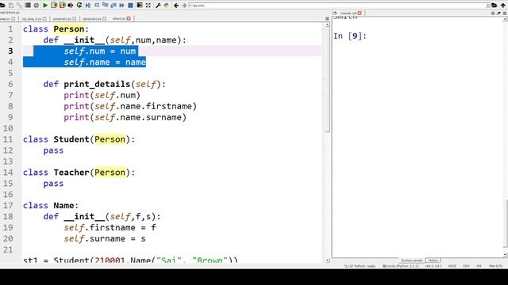This screenshot has height=285, width=508.
Task: Switch to the IPython console bottom tab
Action: tap(412, 260)
